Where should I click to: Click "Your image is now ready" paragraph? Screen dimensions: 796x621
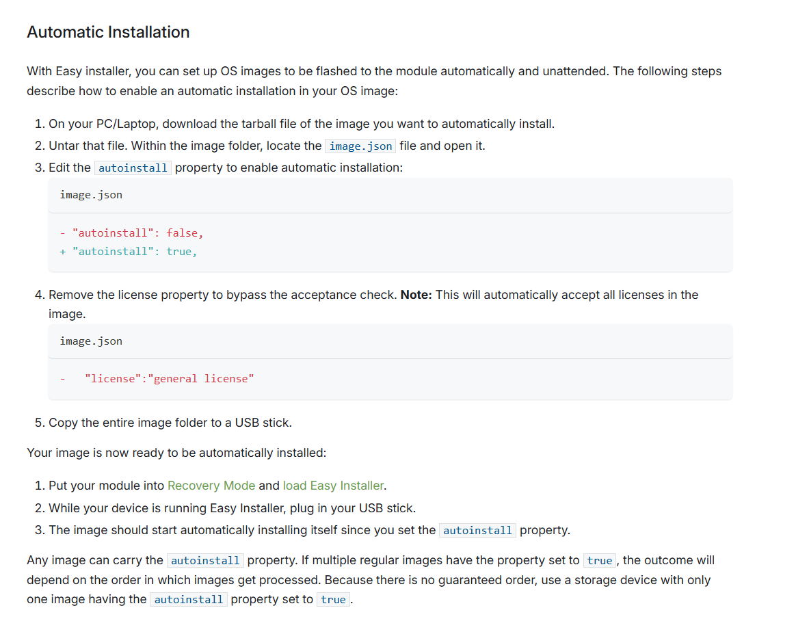pos(176,453)
